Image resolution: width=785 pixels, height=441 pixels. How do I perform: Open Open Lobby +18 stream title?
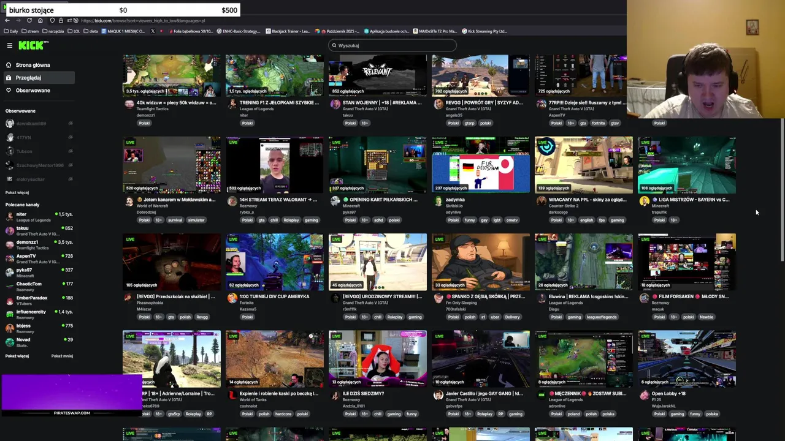668,393
